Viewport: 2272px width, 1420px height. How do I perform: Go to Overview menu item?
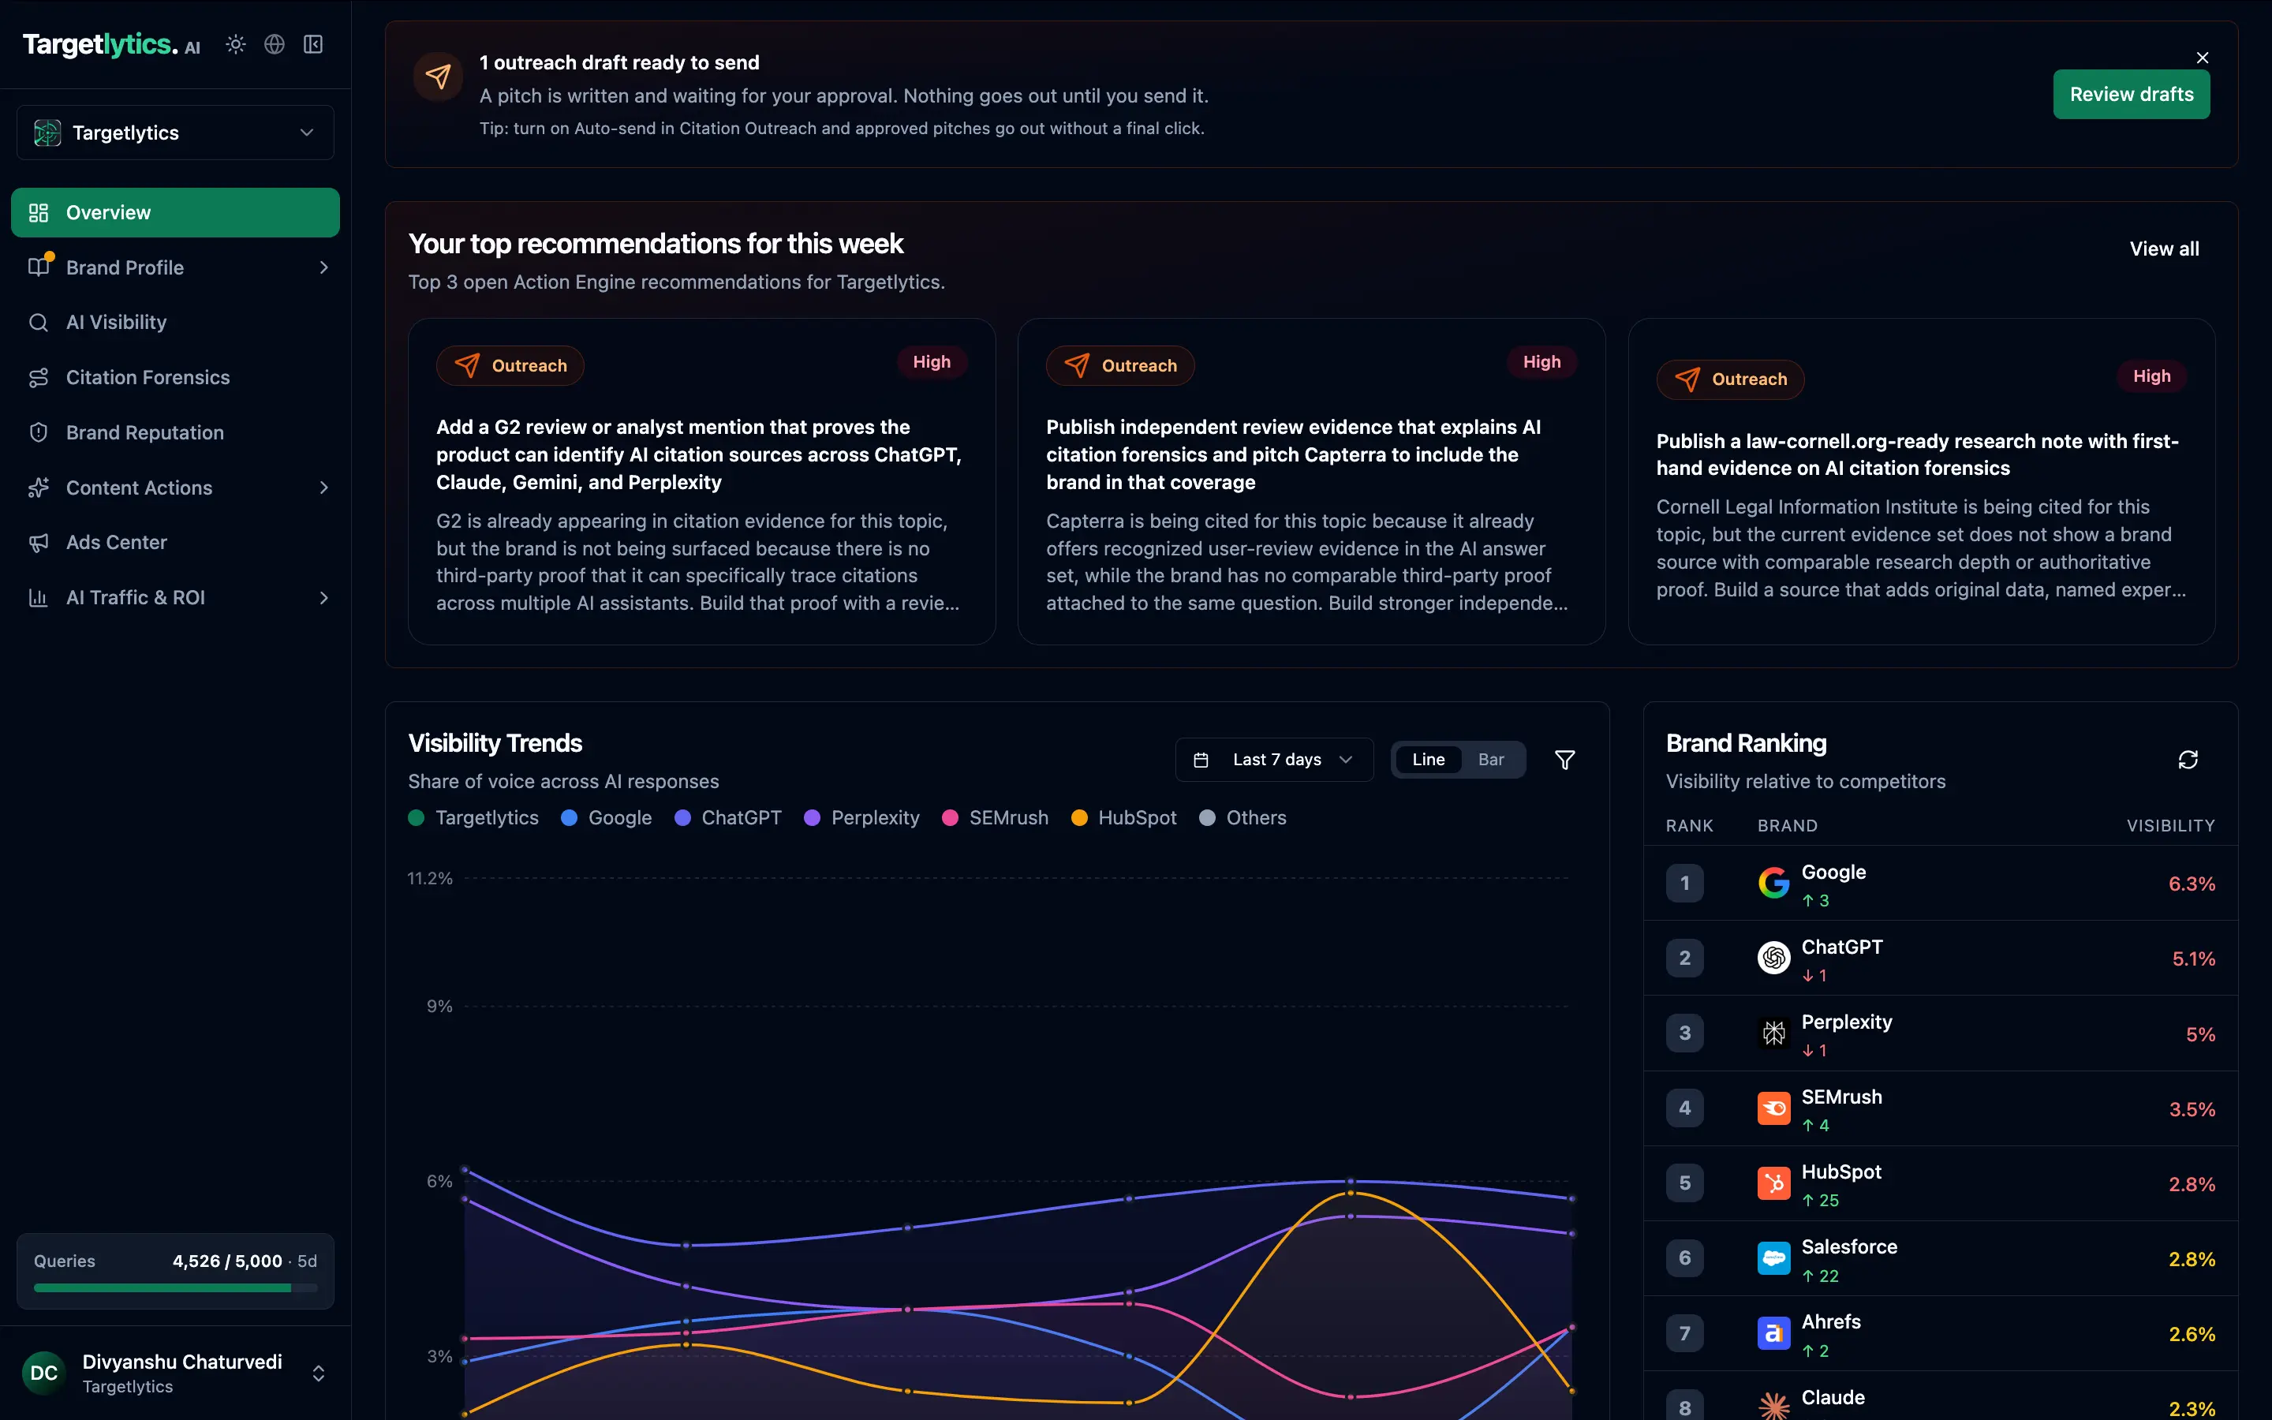click(x=176, y=212)
